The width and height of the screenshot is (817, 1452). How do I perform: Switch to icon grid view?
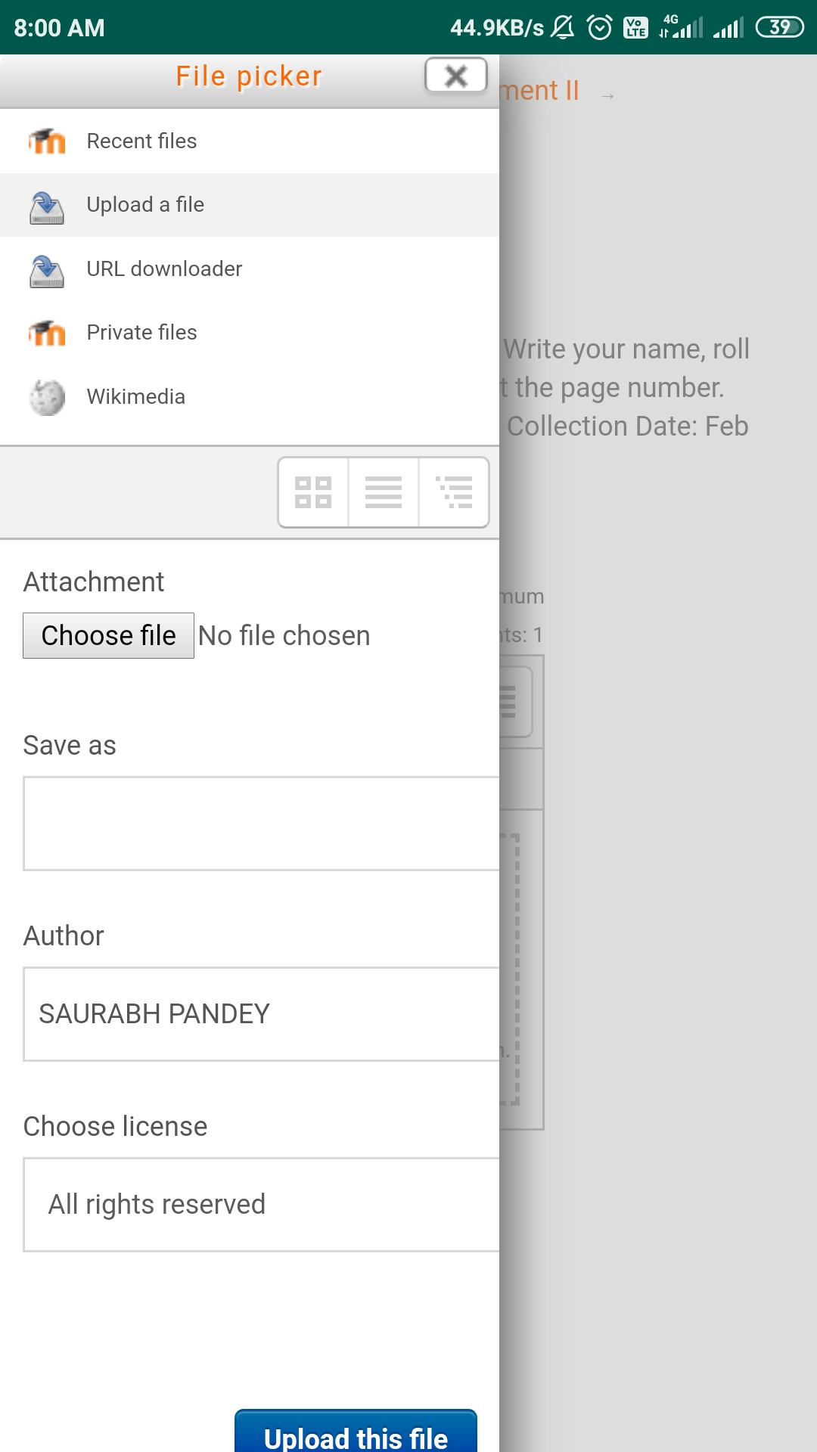pos(313,492)
